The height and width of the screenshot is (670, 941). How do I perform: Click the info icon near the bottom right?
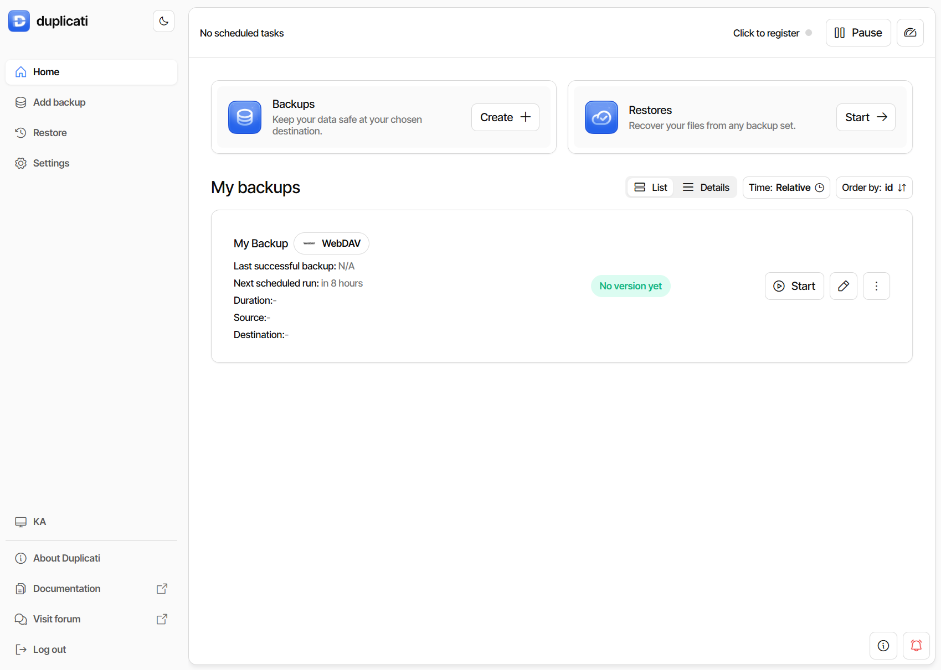click(x=883, y=645)
